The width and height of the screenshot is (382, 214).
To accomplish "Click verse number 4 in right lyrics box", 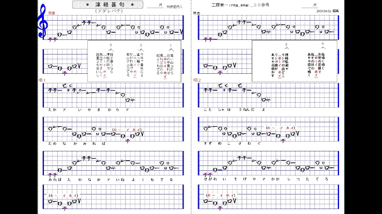I will point(323,43).
